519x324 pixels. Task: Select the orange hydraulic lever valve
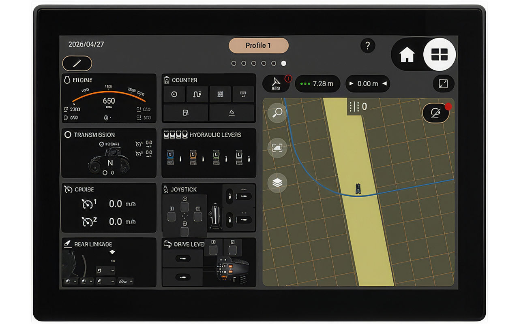(x=193, y=158)
